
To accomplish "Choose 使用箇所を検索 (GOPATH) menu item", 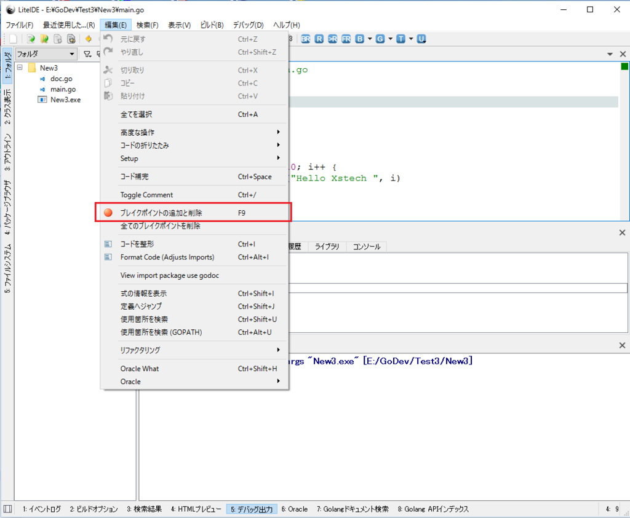I will point(194,332).
